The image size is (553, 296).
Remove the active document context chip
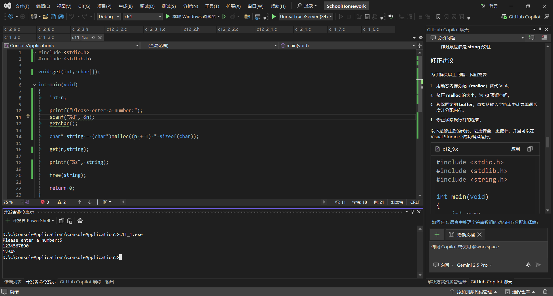point(480,235)
